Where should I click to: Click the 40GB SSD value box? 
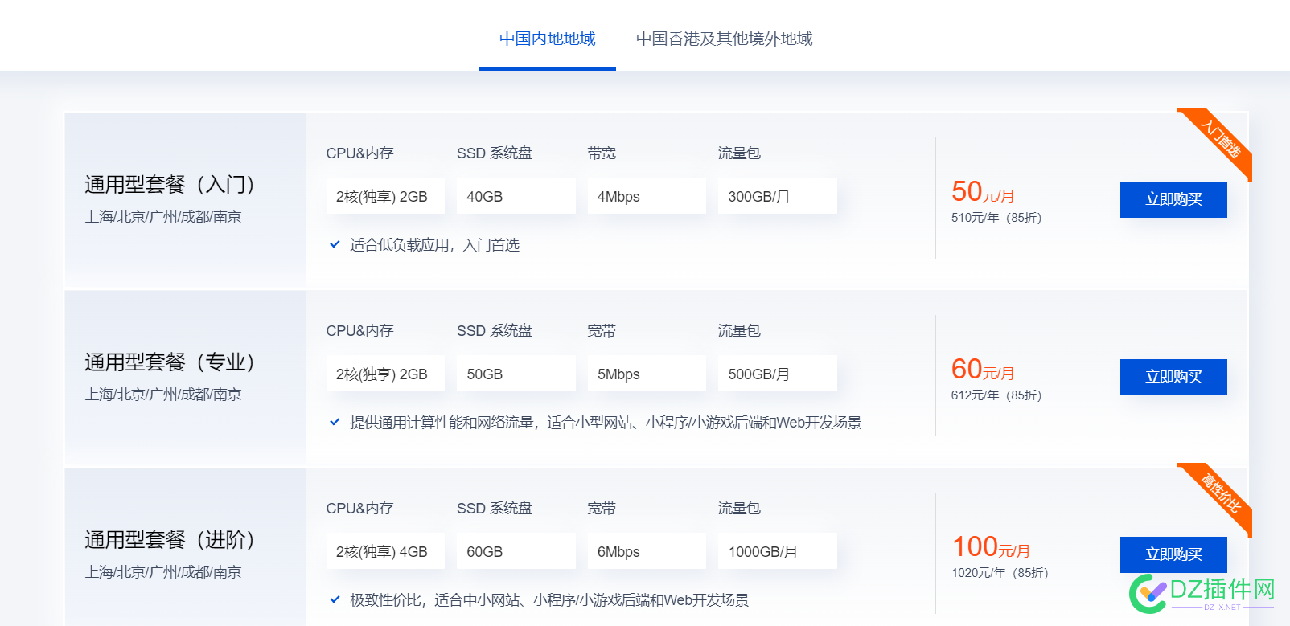click(516, 196)
